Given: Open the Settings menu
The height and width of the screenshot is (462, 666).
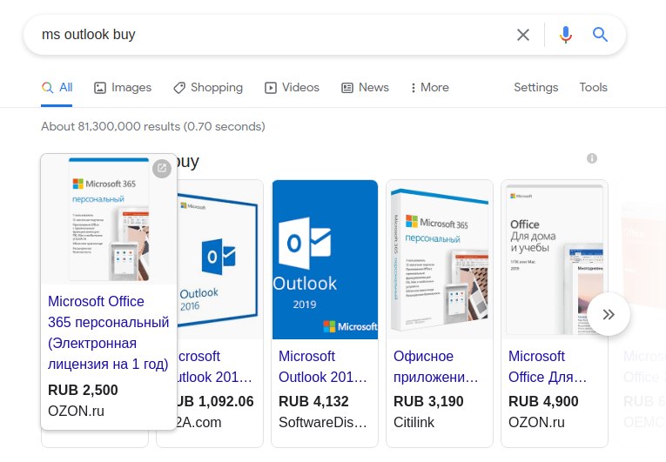Looking at the screenshot, I should (x=535, y=88).
